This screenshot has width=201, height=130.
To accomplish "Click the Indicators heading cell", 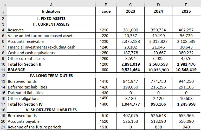I will (x=51, y=11).
